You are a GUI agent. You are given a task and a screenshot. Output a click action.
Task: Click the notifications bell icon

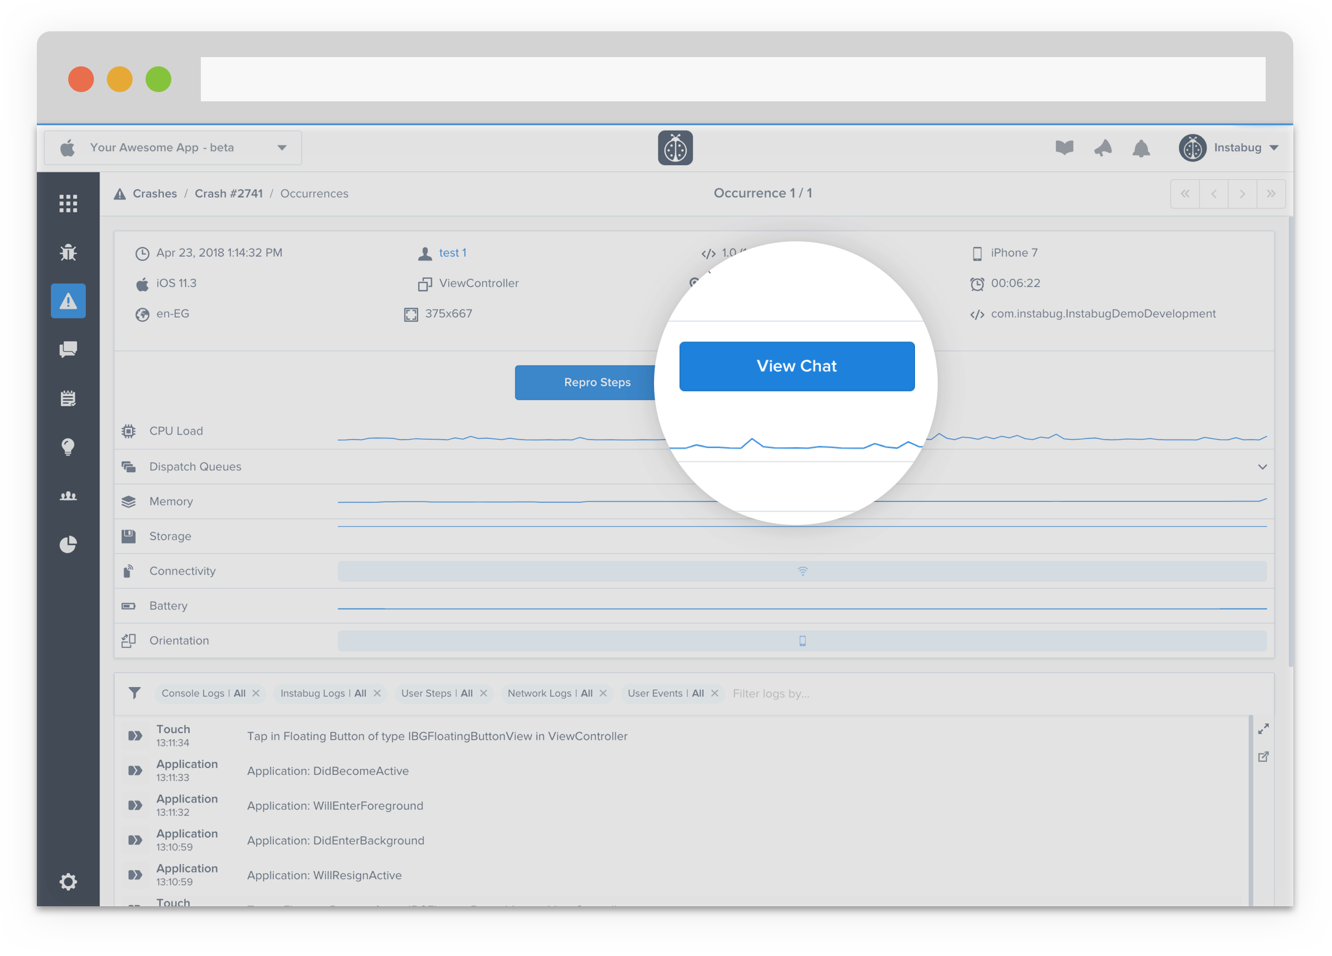coord(1141,148)
